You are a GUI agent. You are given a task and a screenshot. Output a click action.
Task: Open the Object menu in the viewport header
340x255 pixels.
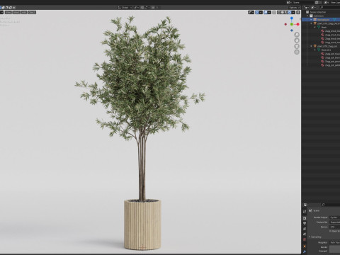[x=32, y=12]
